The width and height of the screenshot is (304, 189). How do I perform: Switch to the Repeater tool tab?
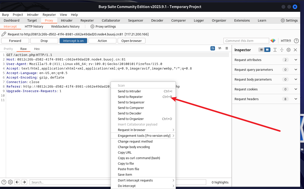pyautogui.click(x=87, y=21)
